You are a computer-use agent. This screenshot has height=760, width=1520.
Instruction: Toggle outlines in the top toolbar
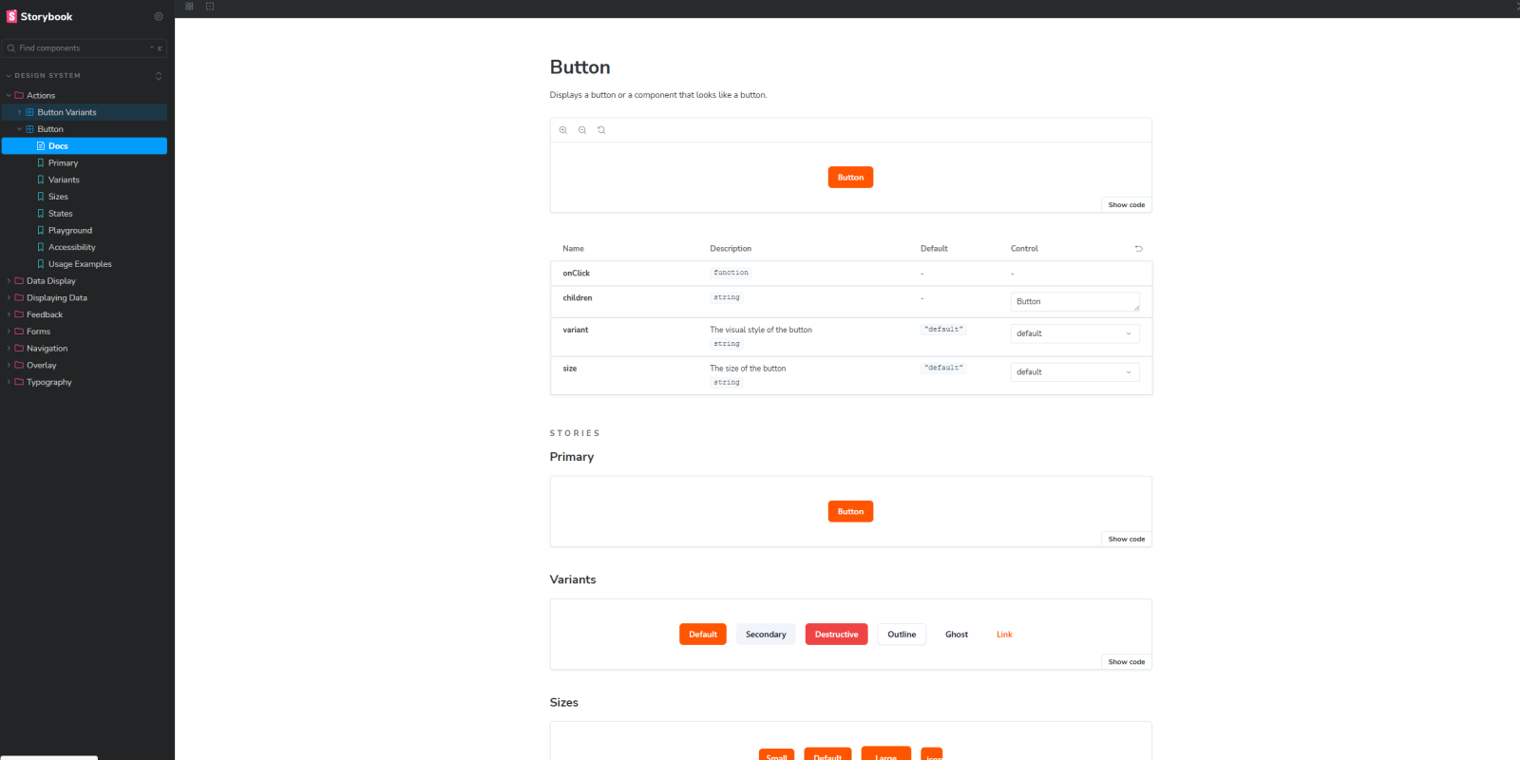click(x=210, y=7)
